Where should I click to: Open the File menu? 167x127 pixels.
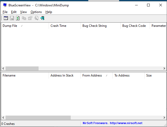pos(5,12)
